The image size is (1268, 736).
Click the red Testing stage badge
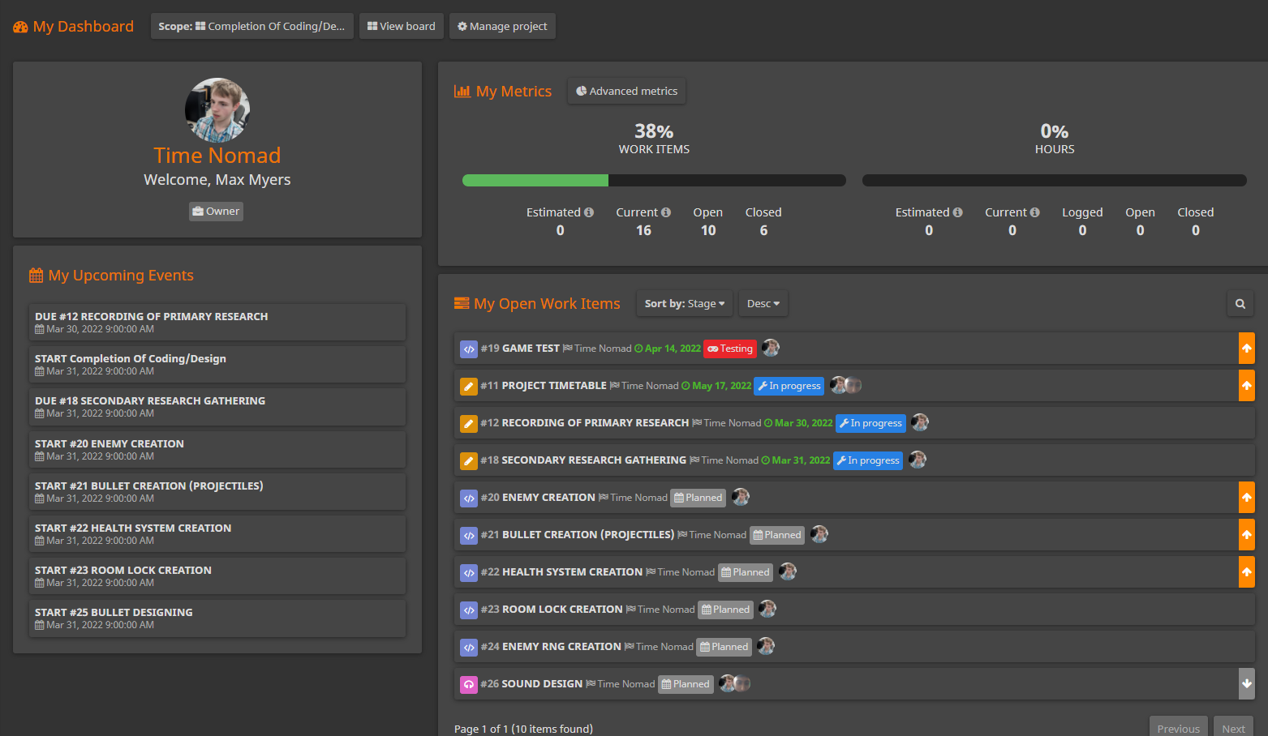pyautogui.click(x=730, y=349)
